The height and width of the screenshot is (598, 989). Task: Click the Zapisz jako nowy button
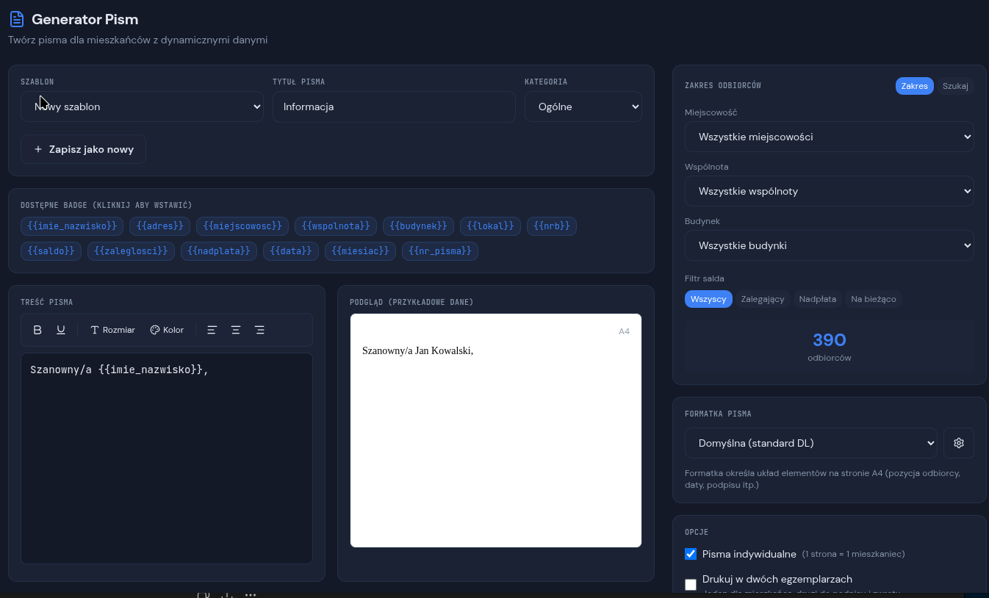point(83,149)
